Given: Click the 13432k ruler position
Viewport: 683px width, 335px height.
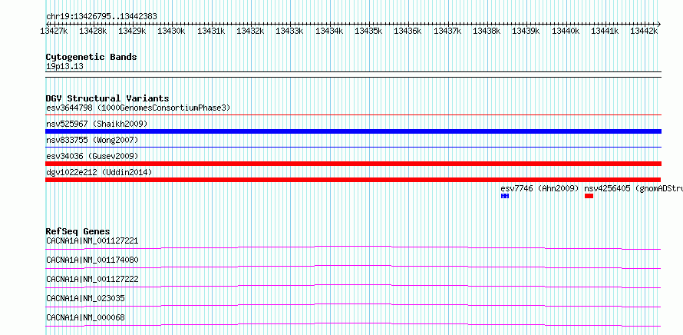Looking at the screenshot, I should [x=250, y=31].
